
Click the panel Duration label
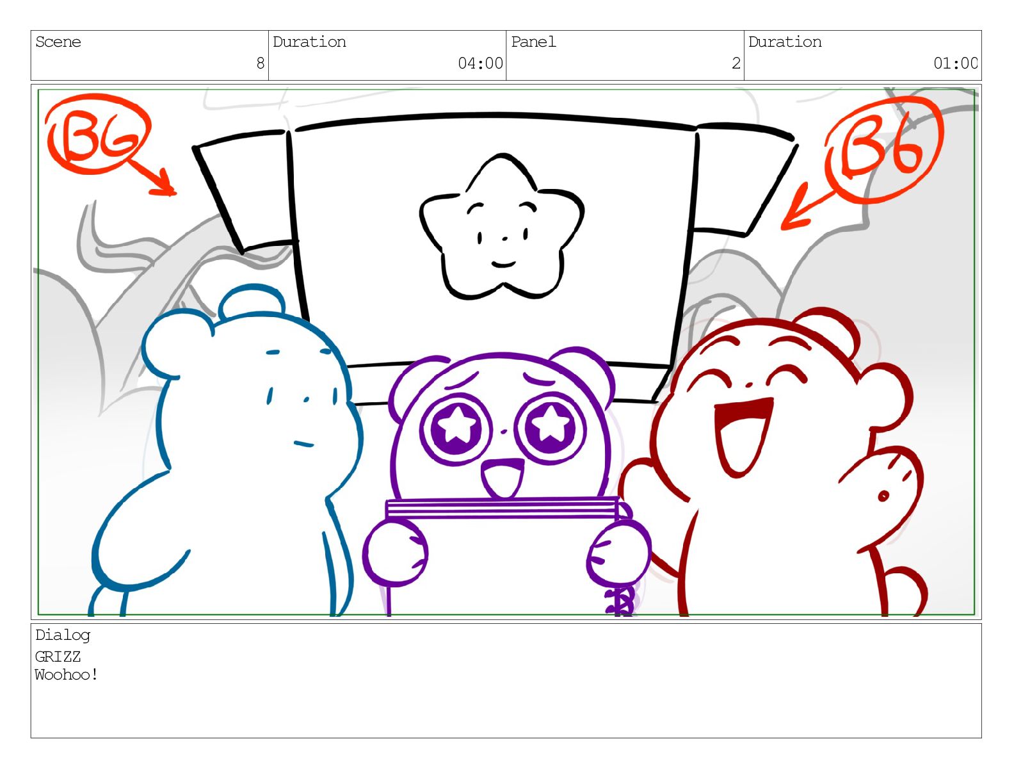click(x=785, y=42)
